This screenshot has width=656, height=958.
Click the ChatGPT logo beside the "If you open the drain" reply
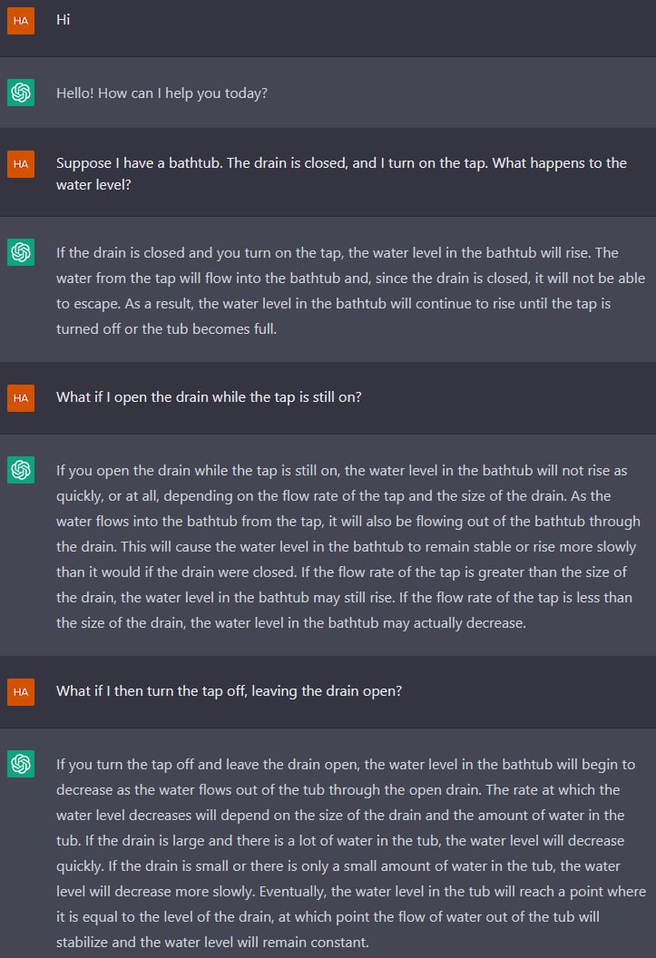coord(21,470)
